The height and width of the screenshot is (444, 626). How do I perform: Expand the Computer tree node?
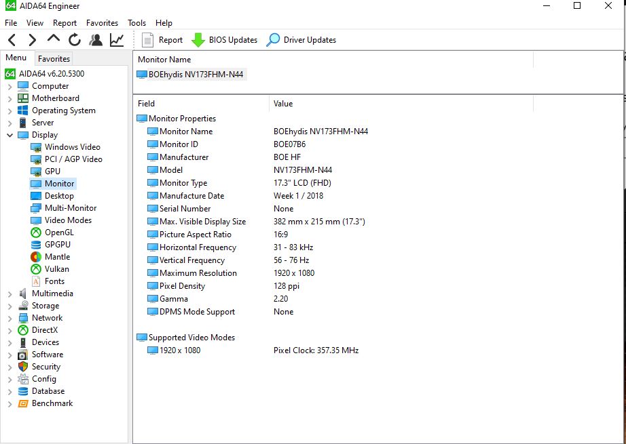coord(10,87)
